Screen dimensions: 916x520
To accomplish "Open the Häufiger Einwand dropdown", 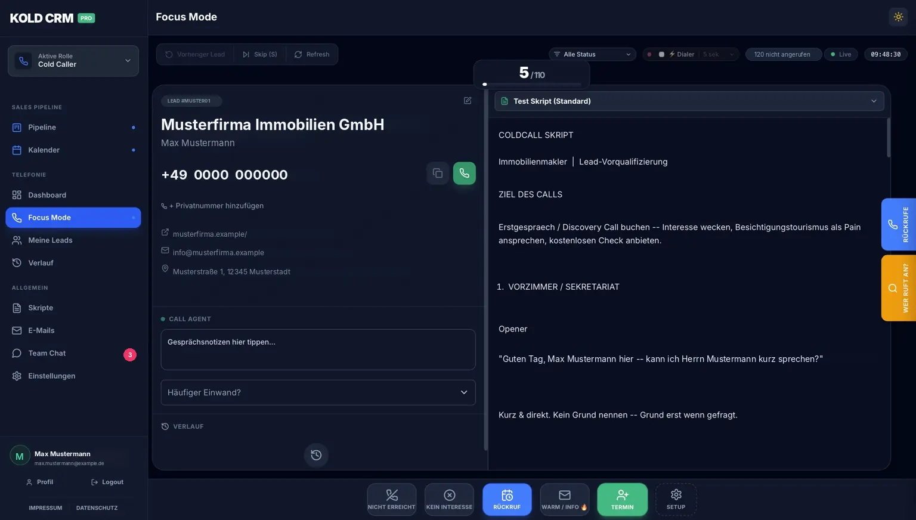I will 318,392.
